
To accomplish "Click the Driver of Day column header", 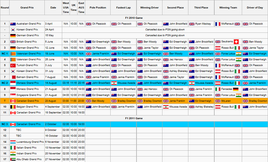I will point(255,8).
